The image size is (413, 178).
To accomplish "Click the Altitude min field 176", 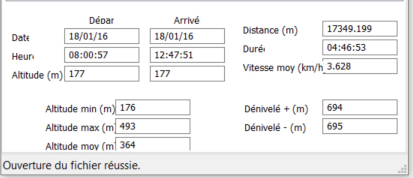I will coord(153,107).
